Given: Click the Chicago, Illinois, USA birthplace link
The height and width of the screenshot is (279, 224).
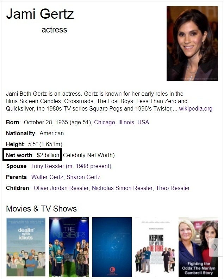Looking at the screenshot, I should (x=122, y=123).
